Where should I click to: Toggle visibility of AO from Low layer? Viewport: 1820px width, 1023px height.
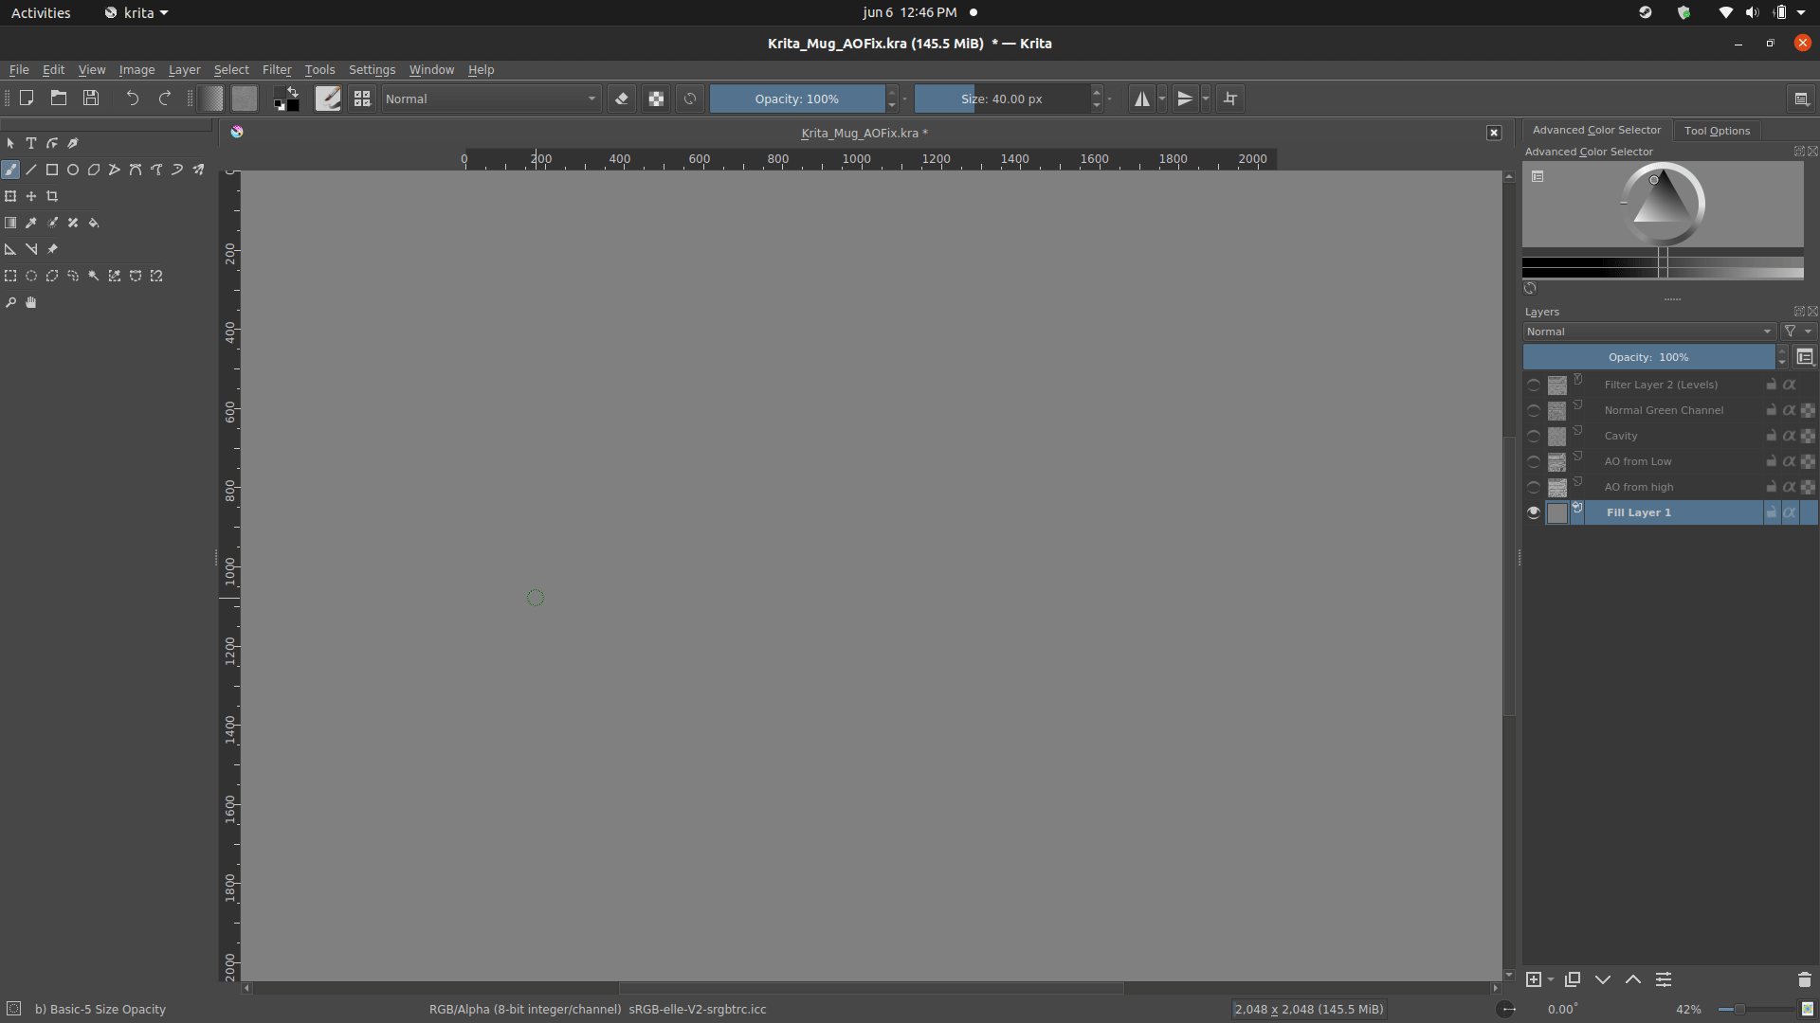point(1534,462)
